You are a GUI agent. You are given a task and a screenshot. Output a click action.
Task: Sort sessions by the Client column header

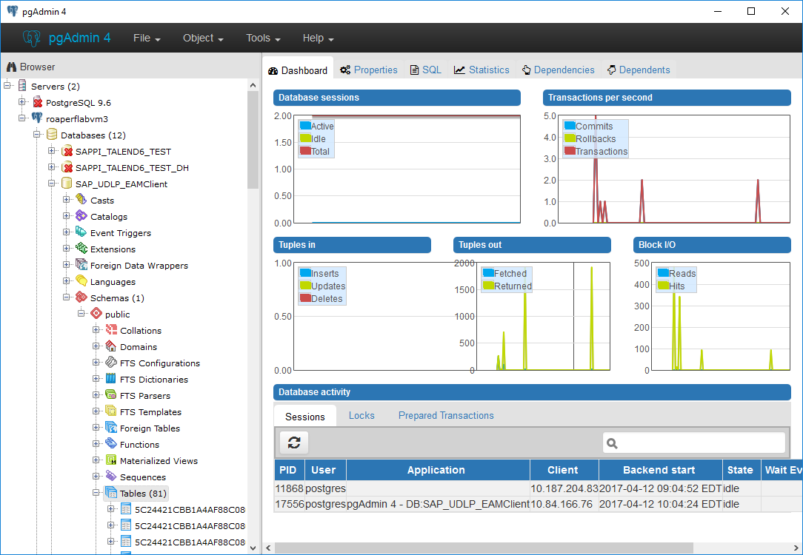(564, 470)
